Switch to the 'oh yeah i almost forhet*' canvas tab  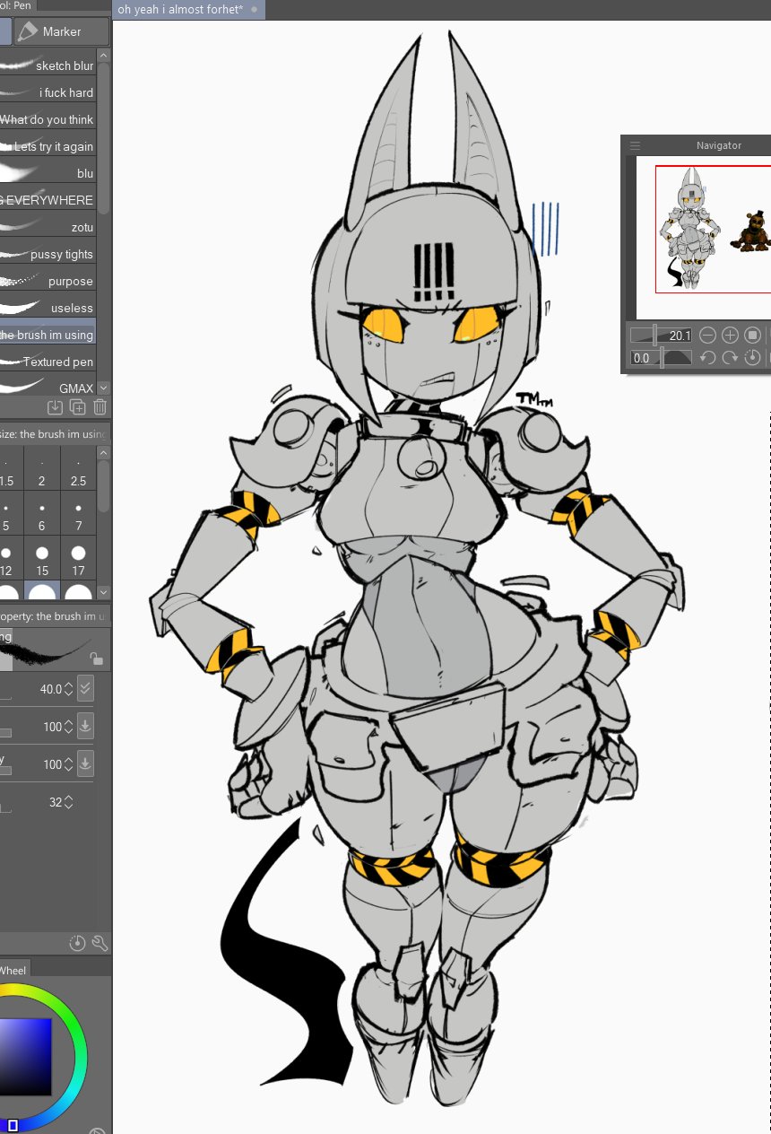(188, 10)
